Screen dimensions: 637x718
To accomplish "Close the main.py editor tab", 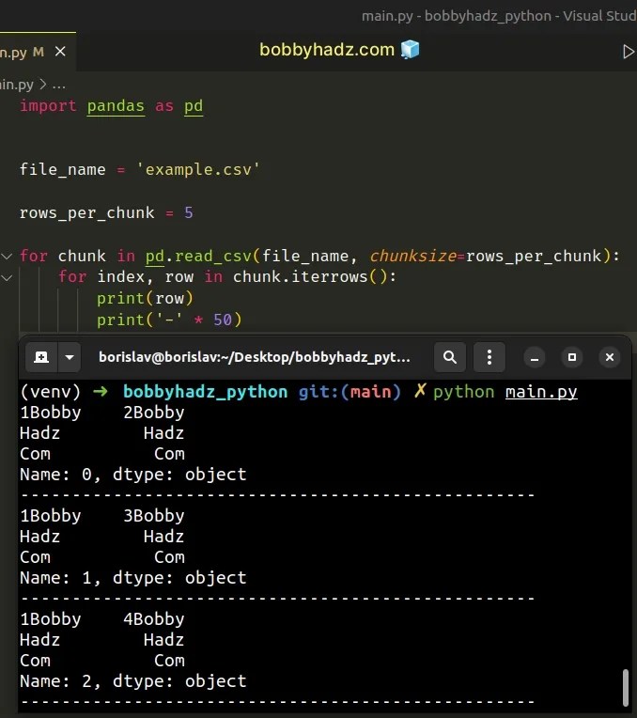I will click(60, 52).
